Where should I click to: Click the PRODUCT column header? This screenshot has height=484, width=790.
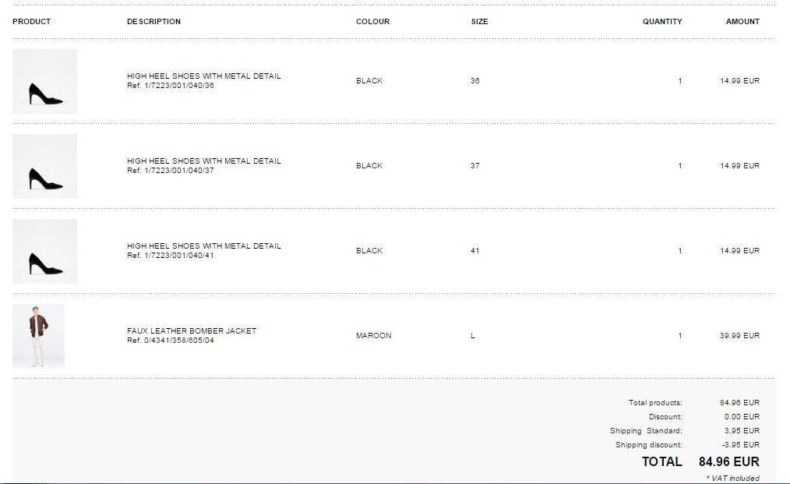(x=32, y=21)
